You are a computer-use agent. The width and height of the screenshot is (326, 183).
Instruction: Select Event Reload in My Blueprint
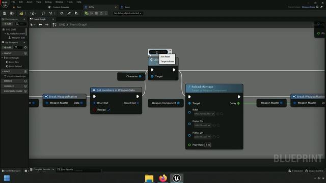15,67
